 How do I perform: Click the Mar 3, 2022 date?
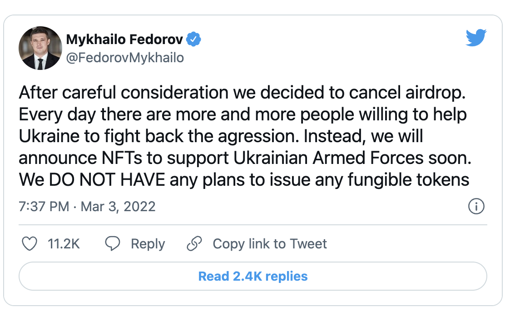click(118, 207)
